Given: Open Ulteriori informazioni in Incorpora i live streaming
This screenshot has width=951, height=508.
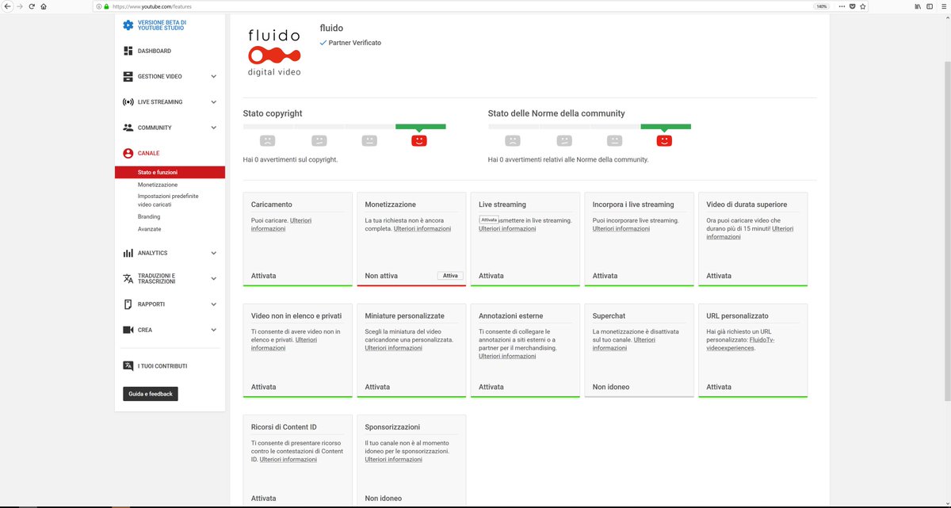Looking at the screenshot, I should click(621, 228).
